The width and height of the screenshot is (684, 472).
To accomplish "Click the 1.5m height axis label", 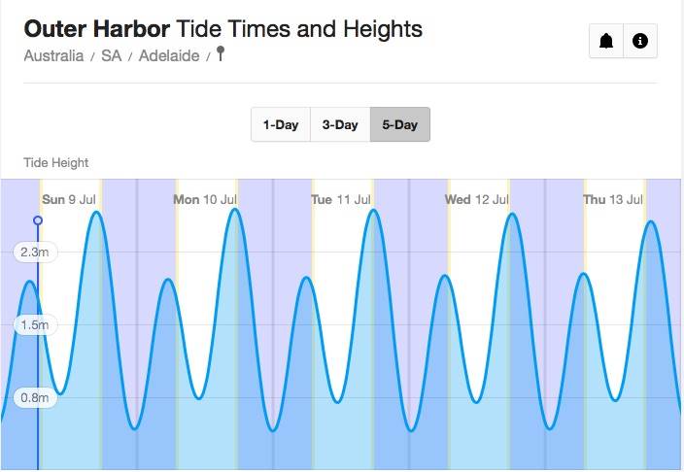I will [34, 325].
